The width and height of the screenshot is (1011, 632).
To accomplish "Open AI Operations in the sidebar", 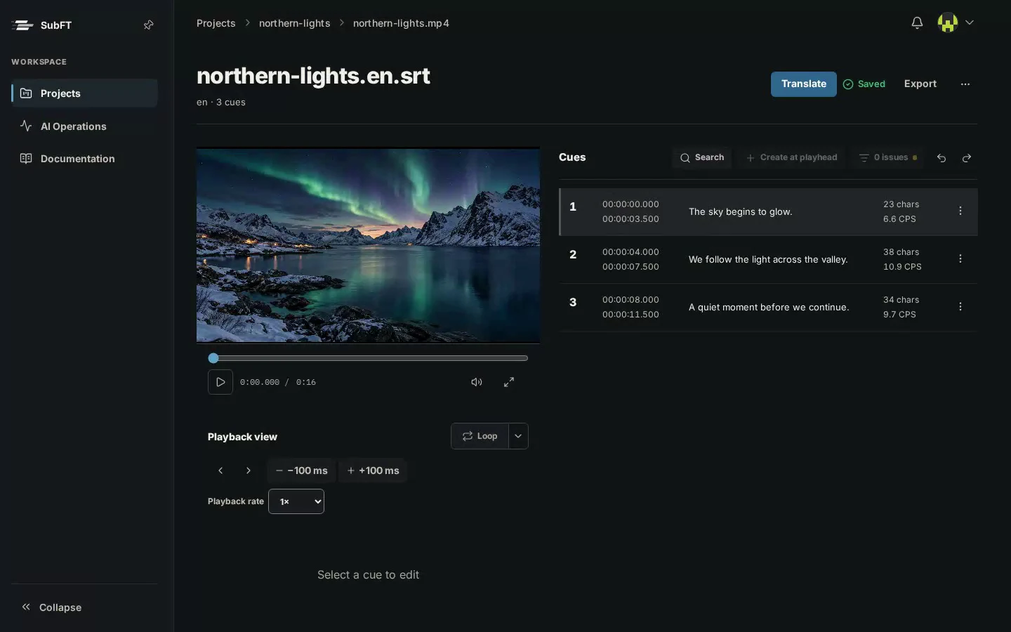I will pos(84,126).
